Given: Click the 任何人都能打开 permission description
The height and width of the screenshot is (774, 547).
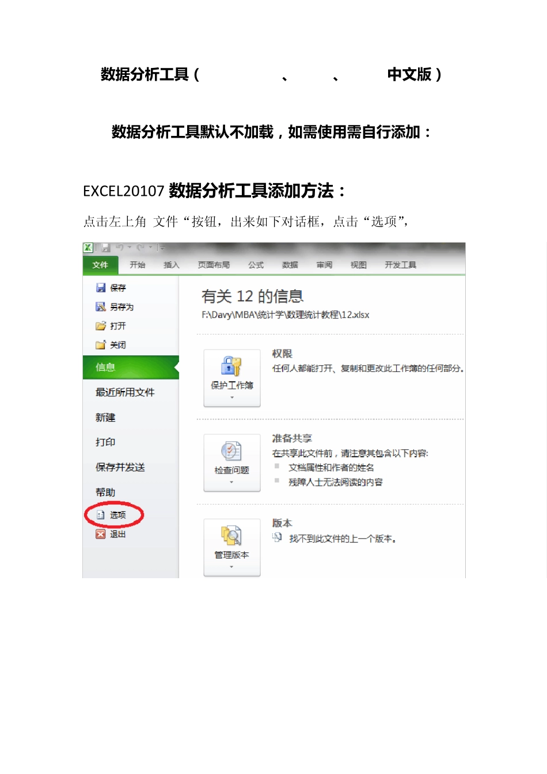Looking at the screenshot, I should click(x=369, y=368).
